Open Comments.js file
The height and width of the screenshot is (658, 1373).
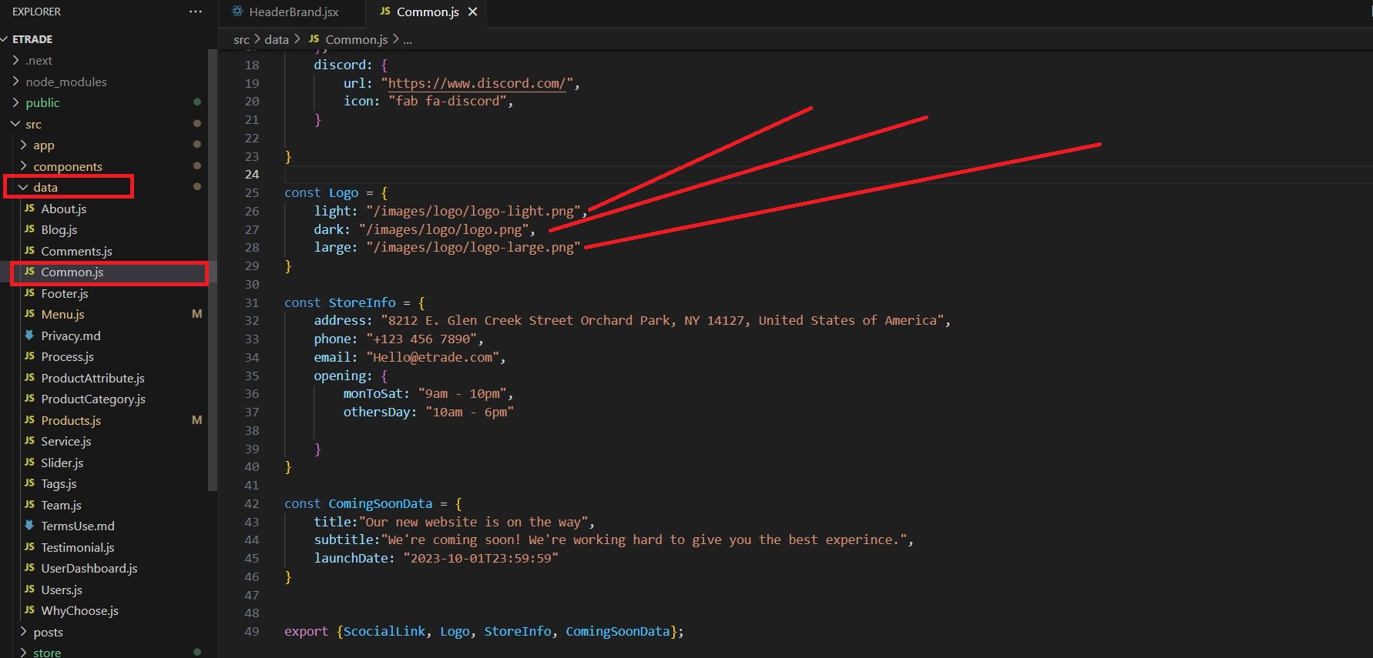coord(76,251)
